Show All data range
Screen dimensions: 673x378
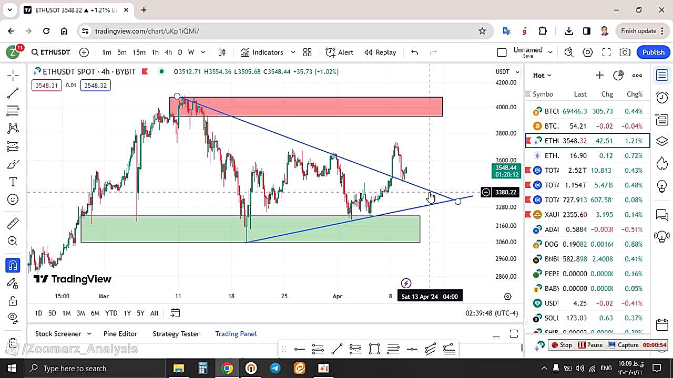154,313
